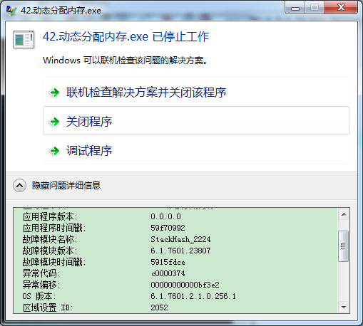363x326 pixels.
Task: Click the value StackHash_2224
Action: tap(180, 239)
